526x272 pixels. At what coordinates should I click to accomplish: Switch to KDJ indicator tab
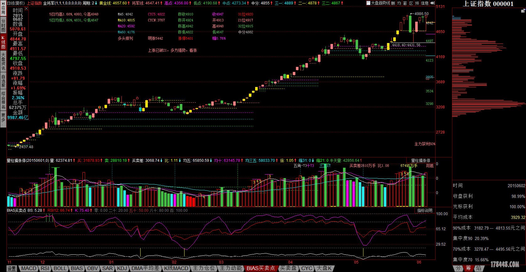coord(122,269)
